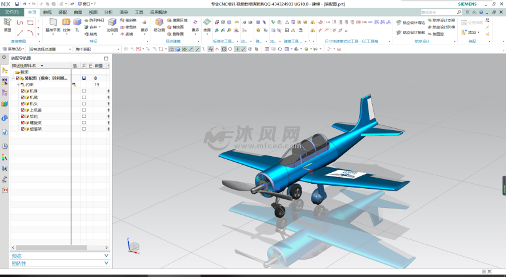This screenshot has width=506, height=277.
Task: Uncheck the 机身 component checkbox
Action: [23, 91]
